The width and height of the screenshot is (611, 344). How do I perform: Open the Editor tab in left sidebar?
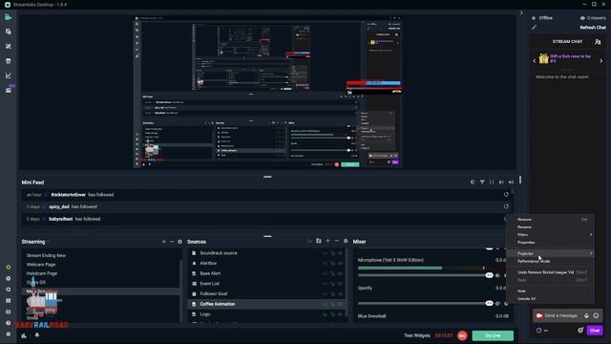point(9,17)
